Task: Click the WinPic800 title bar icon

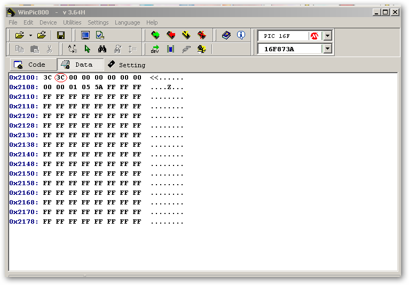Action: coord(11,12)
